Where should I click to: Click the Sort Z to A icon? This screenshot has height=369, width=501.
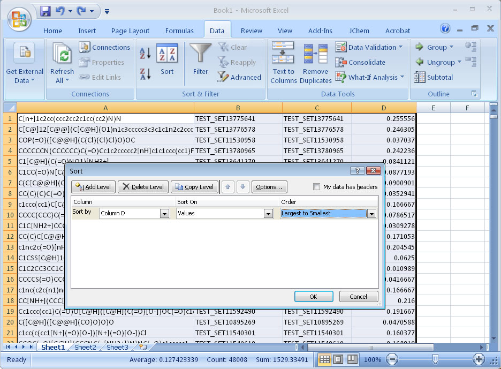click(145, 73)
